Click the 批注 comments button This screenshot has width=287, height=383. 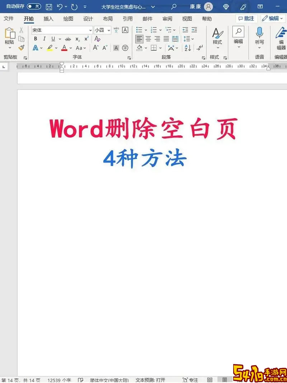pyautogui.click(x=246, y=19)
